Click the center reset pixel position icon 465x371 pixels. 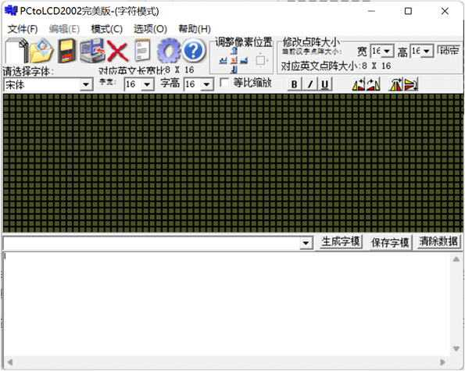click(234, 60)
